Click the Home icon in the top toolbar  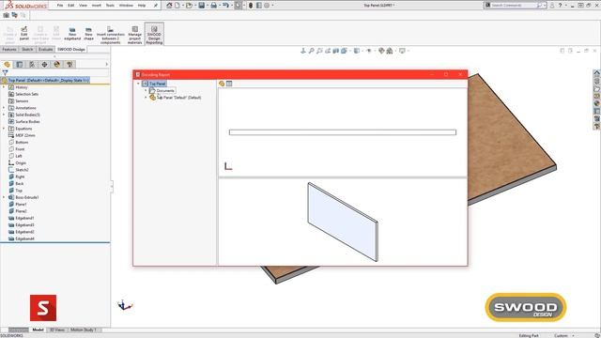click(169, 6)
